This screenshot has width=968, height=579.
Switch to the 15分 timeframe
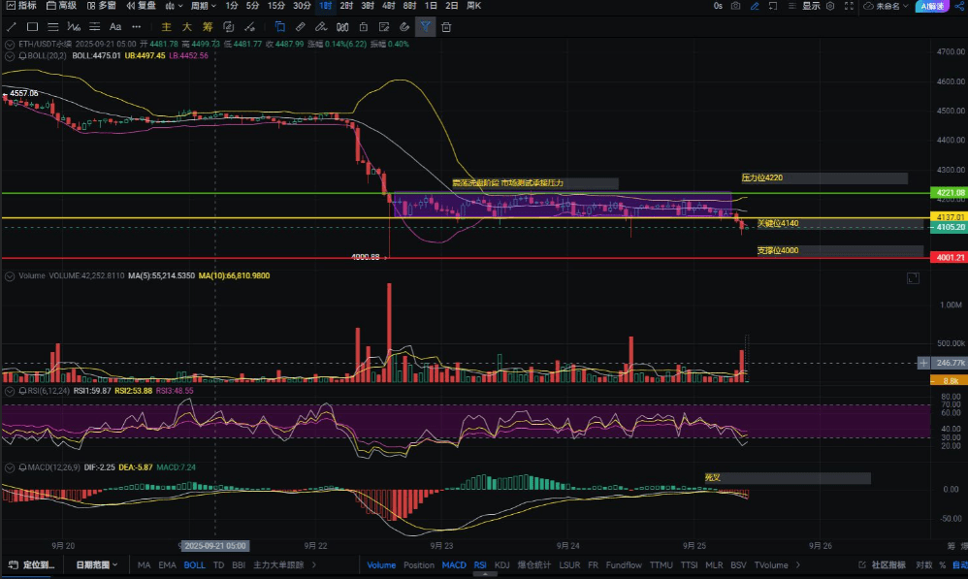pyautogui.click(x=276, y=6)
